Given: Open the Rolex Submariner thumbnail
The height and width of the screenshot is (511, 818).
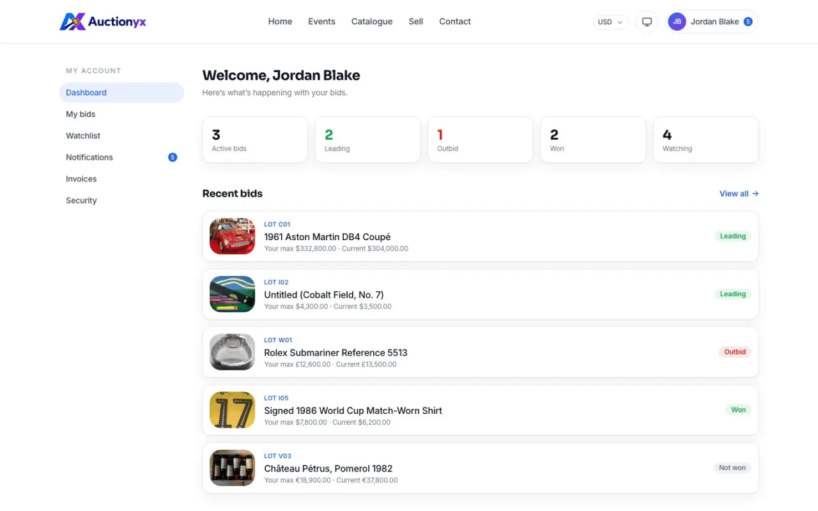Looking at the screenshot, I should tap(233, 352).
